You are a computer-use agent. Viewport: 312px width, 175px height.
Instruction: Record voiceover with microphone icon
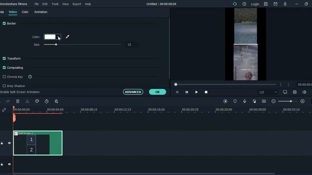pyautogui.click(x=245, y=101)
